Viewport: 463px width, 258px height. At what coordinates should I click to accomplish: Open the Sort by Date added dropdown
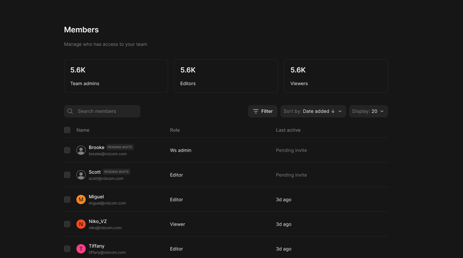tap(313, 111)
